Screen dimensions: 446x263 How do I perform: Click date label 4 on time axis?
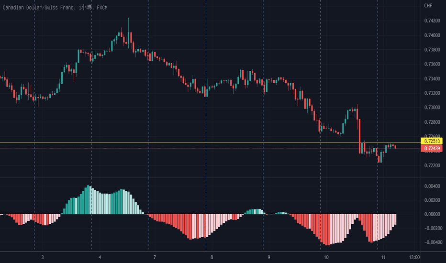tap(100, 257)
